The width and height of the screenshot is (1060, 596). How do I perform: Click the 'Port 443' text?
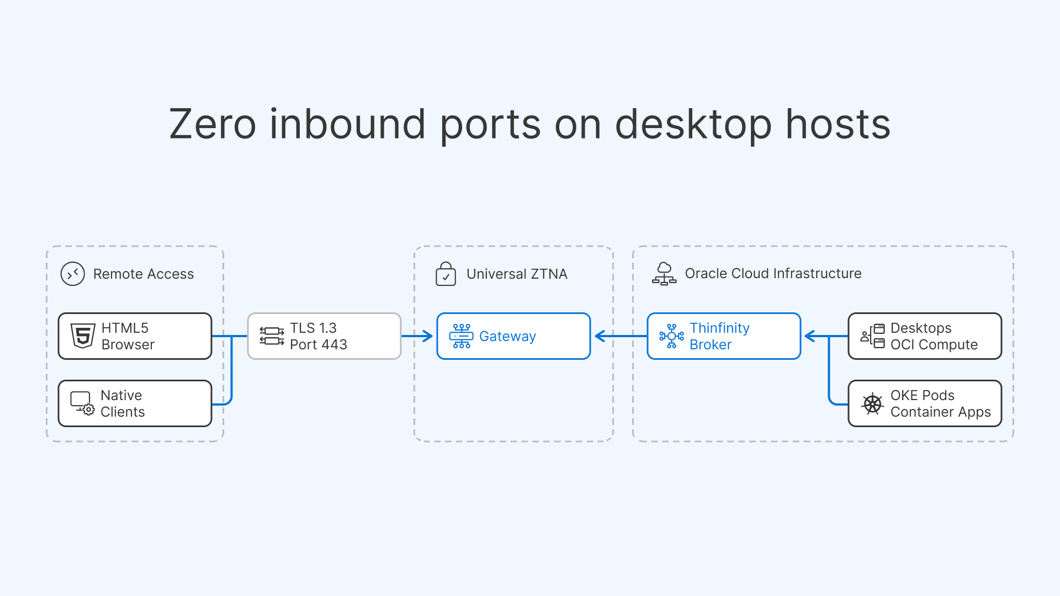[319, 344]
